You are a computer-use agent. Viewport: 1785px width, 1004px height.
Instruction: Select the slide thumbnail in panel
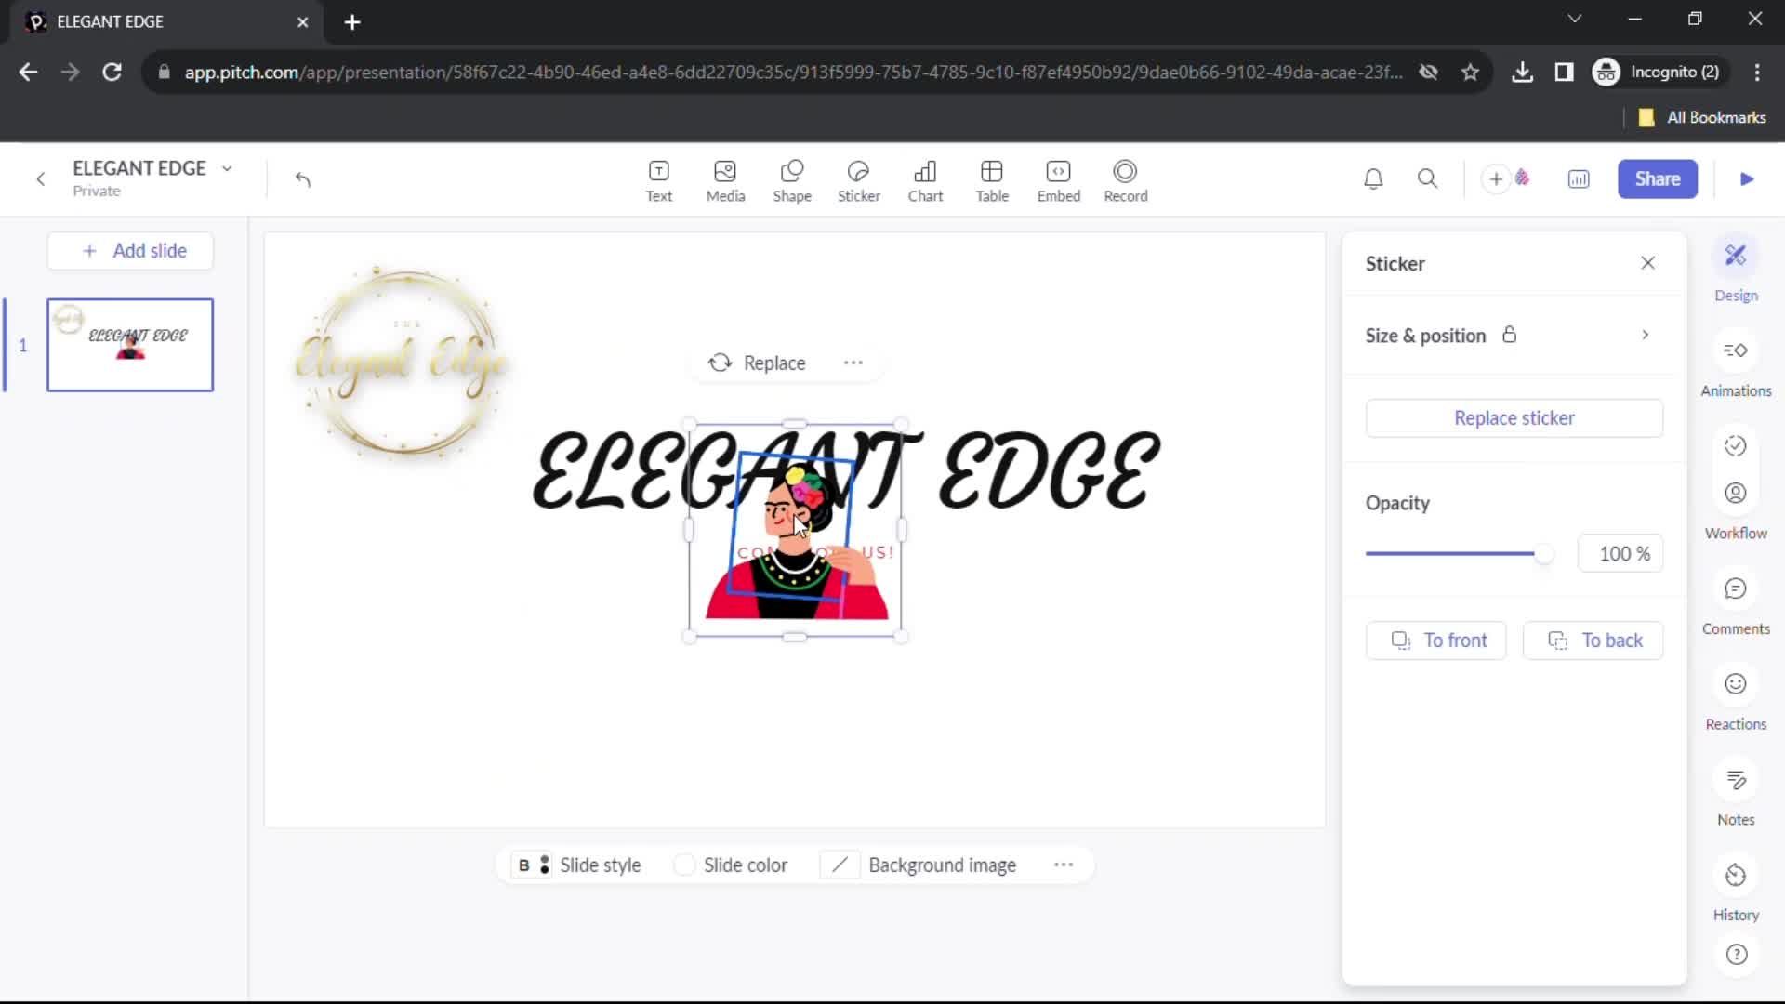point(128,345)
